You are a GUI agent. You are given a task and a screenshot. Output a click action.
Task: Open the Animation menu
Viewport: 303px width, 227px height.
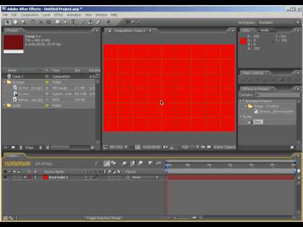(x=74, y=15)
